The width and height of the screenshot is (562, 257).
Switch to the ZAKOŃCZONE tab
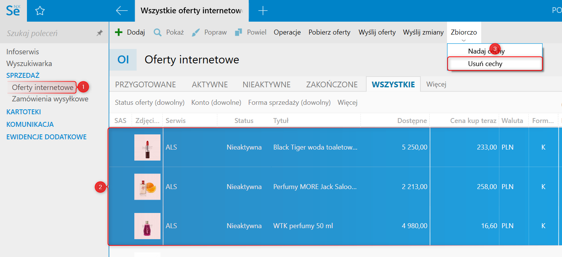[x=332, y=85]
